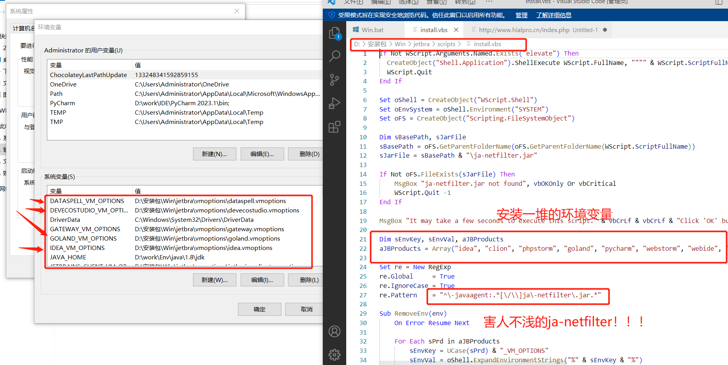Open the Search view in activity bar
728x365 pixels.
coord(334,56)
